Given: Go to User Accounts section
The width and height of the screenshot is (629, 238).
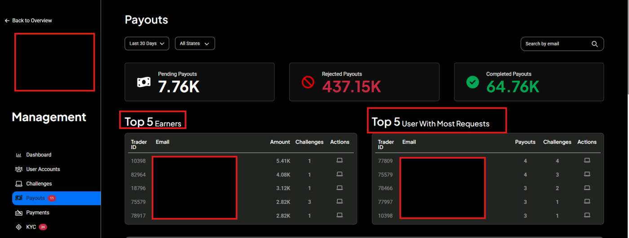Looking at the screenshot, I should coord(43,169).
